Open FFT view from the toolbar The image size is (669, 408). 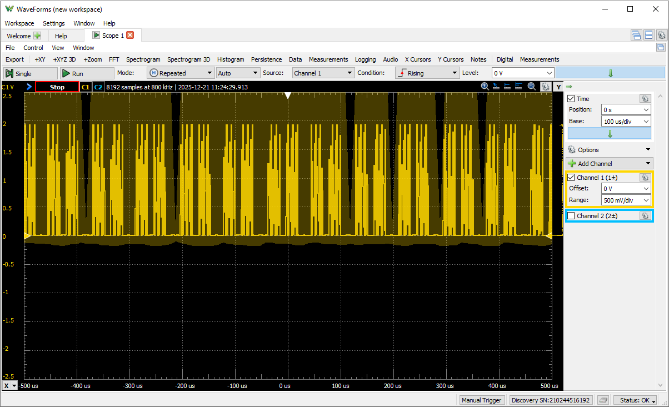114,59
